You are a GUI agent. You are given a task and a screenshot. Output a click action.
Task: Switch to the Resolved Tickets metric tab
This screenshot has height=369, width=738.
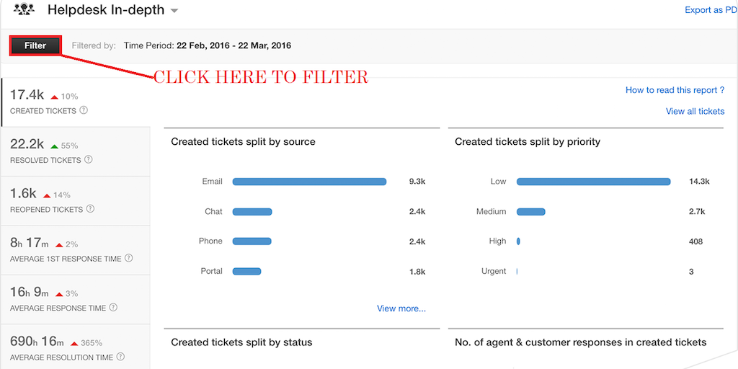point(76,151)
